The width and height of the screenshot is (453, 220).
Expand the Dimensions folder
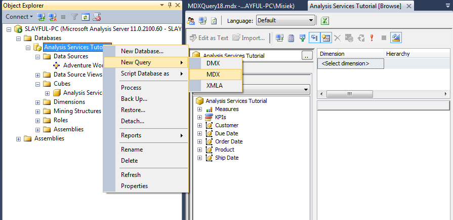37,102
